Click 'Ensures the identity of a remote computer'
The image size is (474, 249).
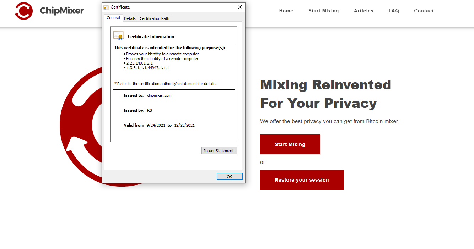[x=162, y=59]
